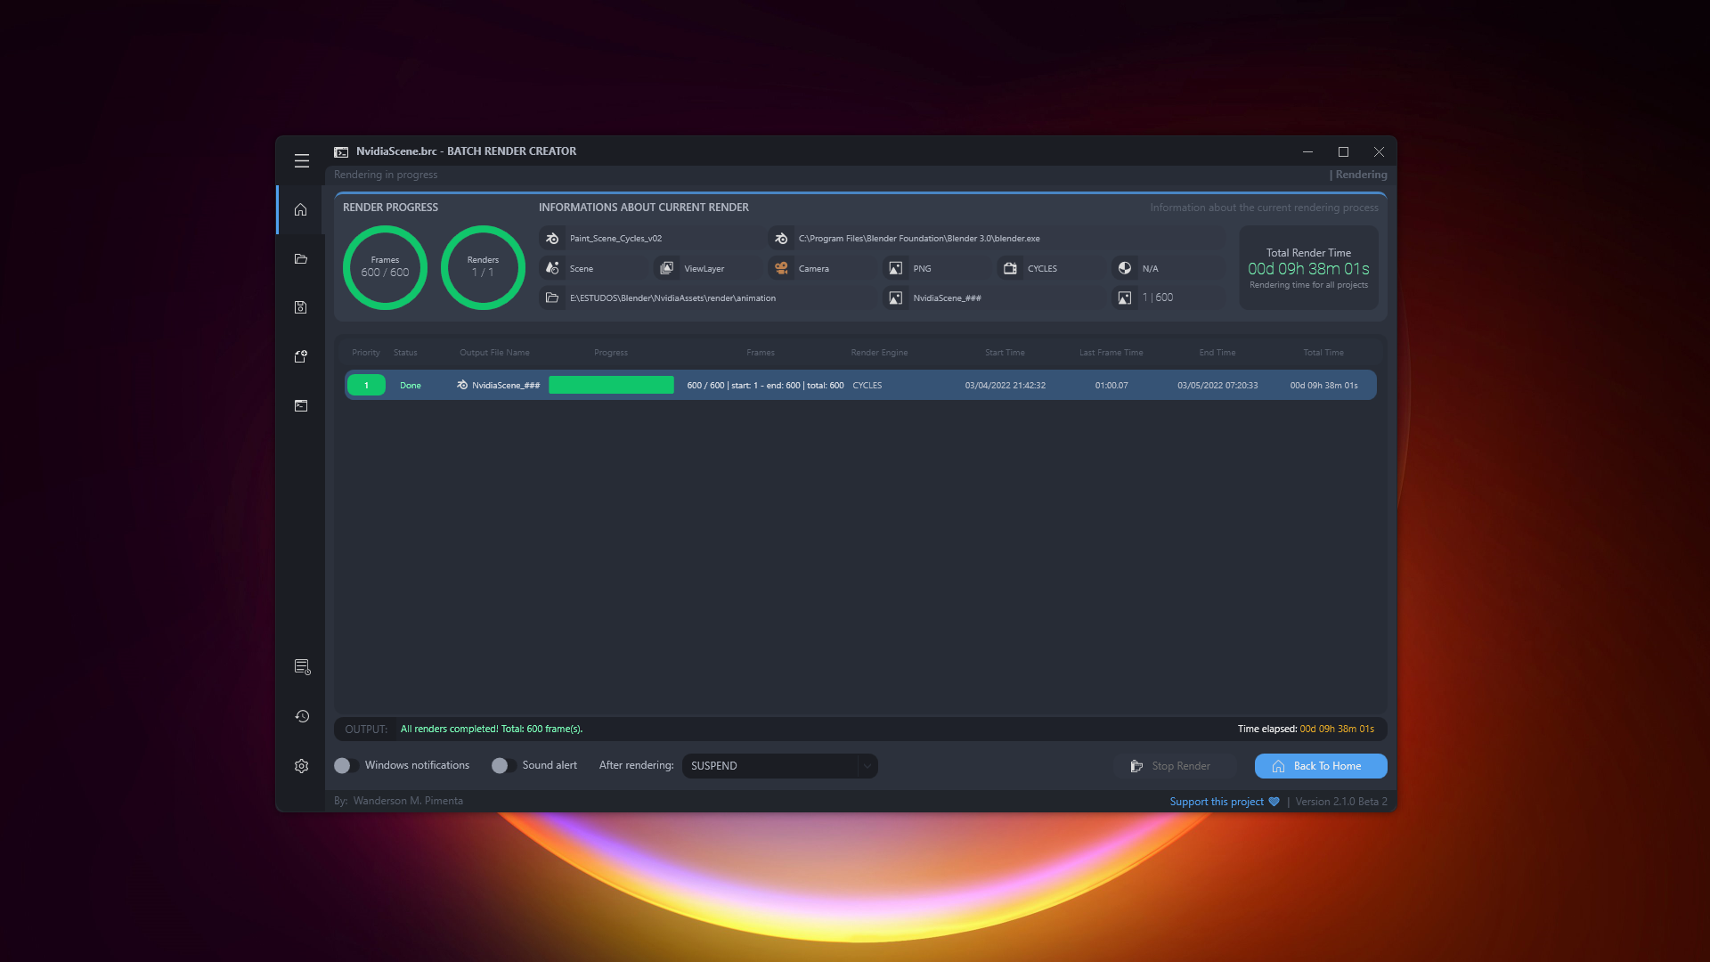The height and width of the screenshot is (962, 1710).
Task: Open settings via the gear icon
Action: (302, 766)
